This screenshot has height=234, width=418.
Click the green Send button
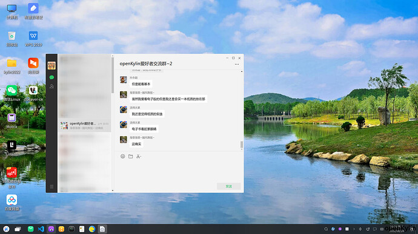[x=229, y=186]
